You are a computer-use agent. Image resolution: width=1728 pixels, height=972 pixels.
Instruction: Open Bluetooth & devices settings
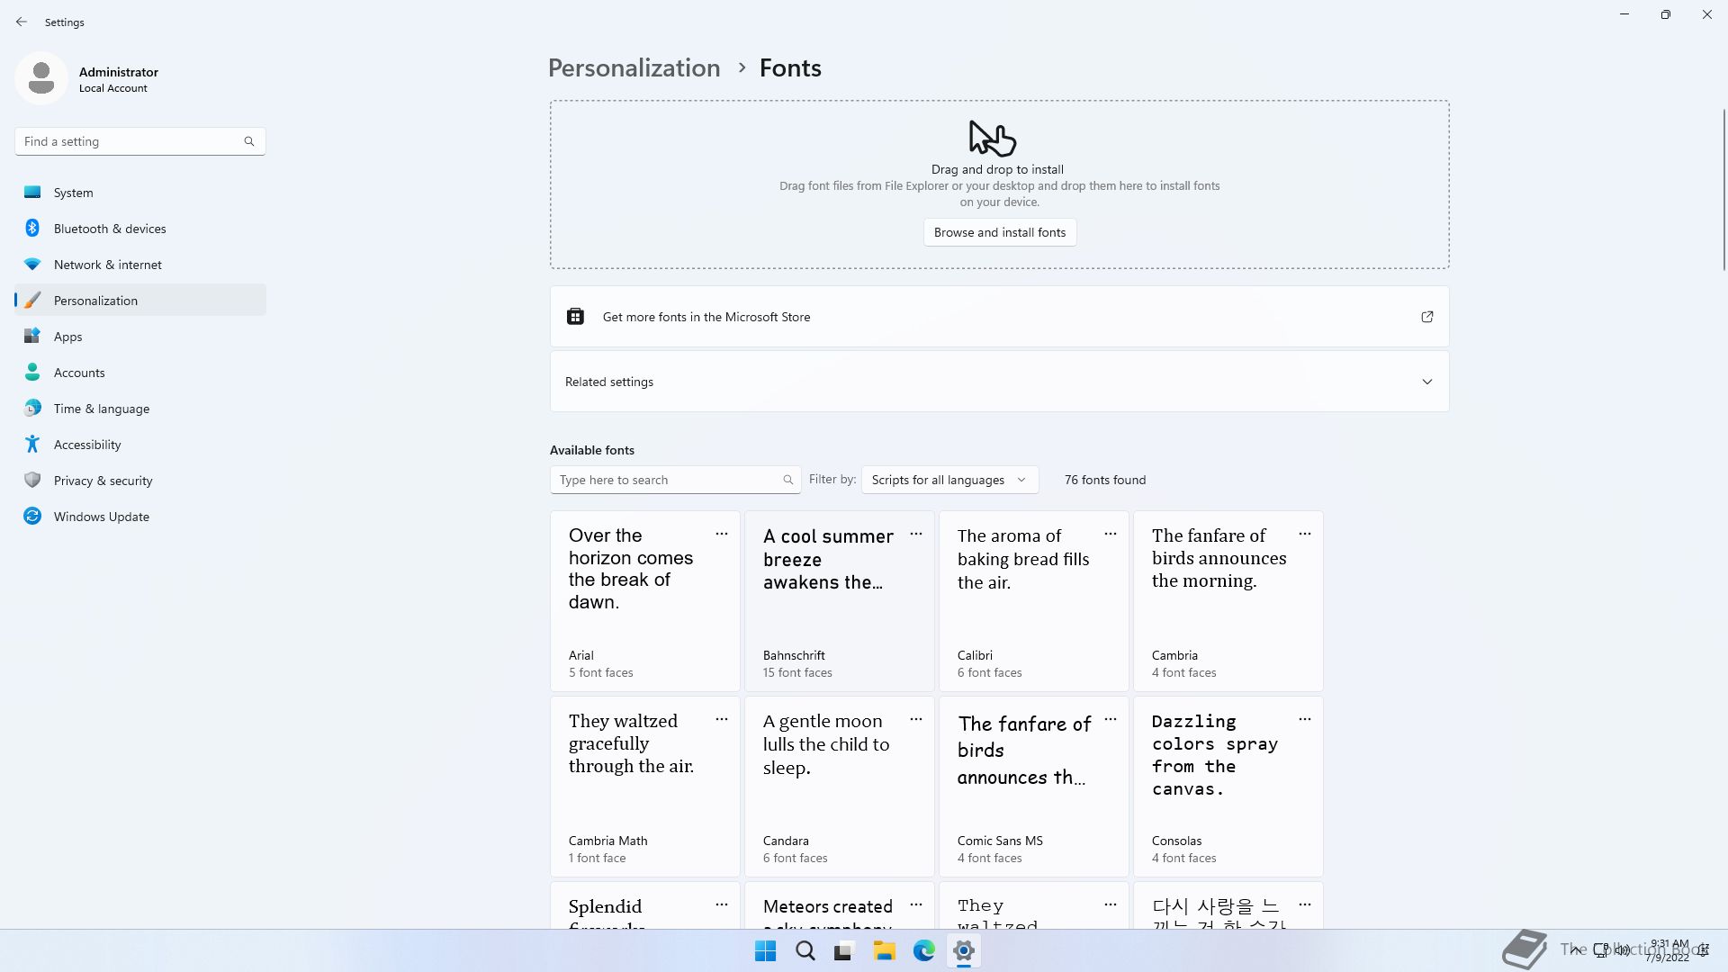coord(139,229)
